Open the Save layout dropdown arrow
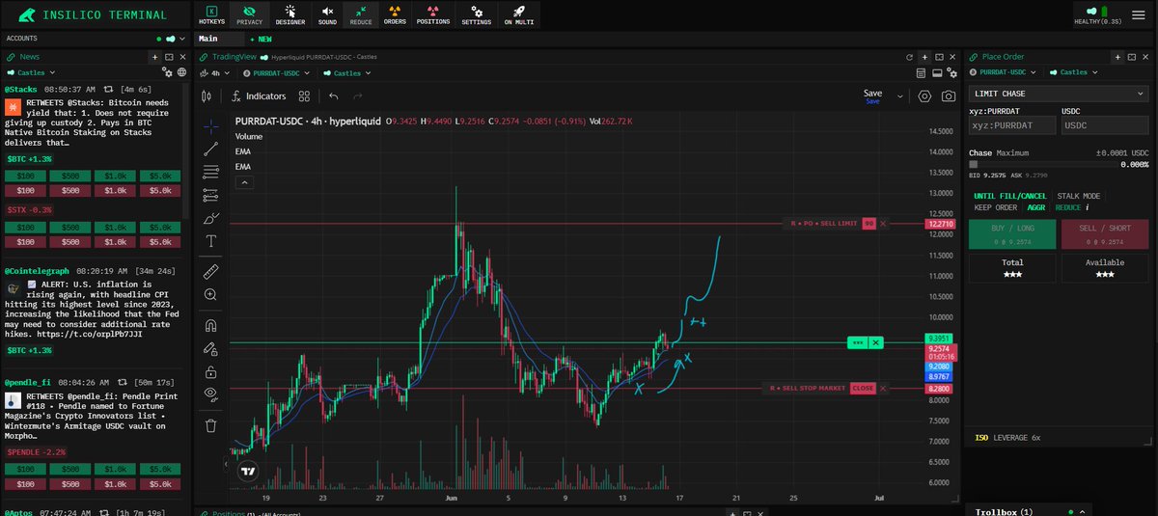1158x516 pixels. click(899, 96)
